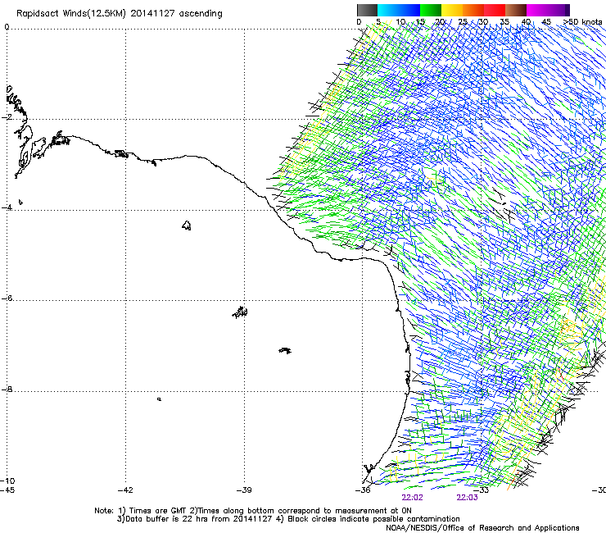
Task: Select the '-6' latitude axis label
Action: (7, 298)
